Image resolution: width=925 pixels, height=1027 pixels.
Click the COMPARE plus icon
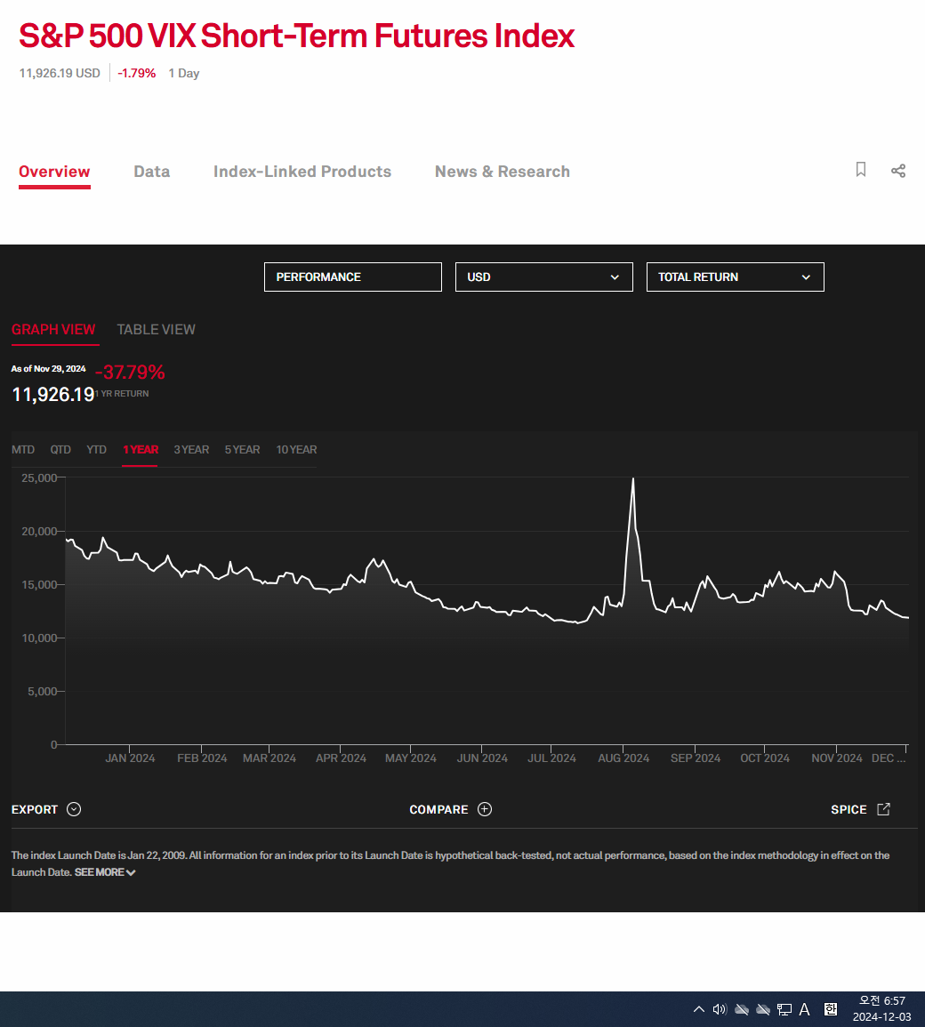pos(485,809)
